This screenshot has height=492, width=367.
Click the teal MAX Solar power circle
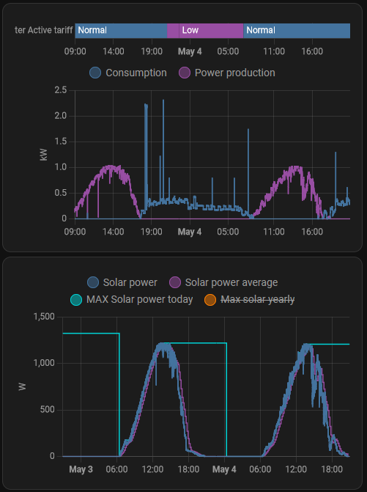(76, 300)
